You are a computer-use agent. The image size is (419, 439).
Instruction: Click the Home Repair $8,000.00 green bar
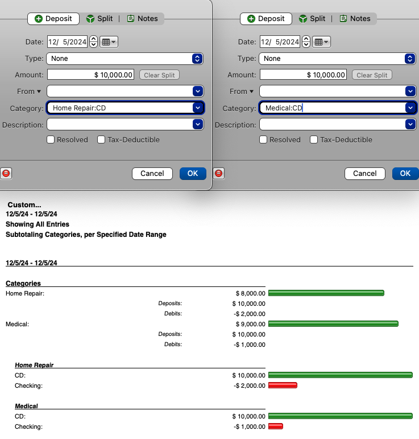click(x=326, y=293)
